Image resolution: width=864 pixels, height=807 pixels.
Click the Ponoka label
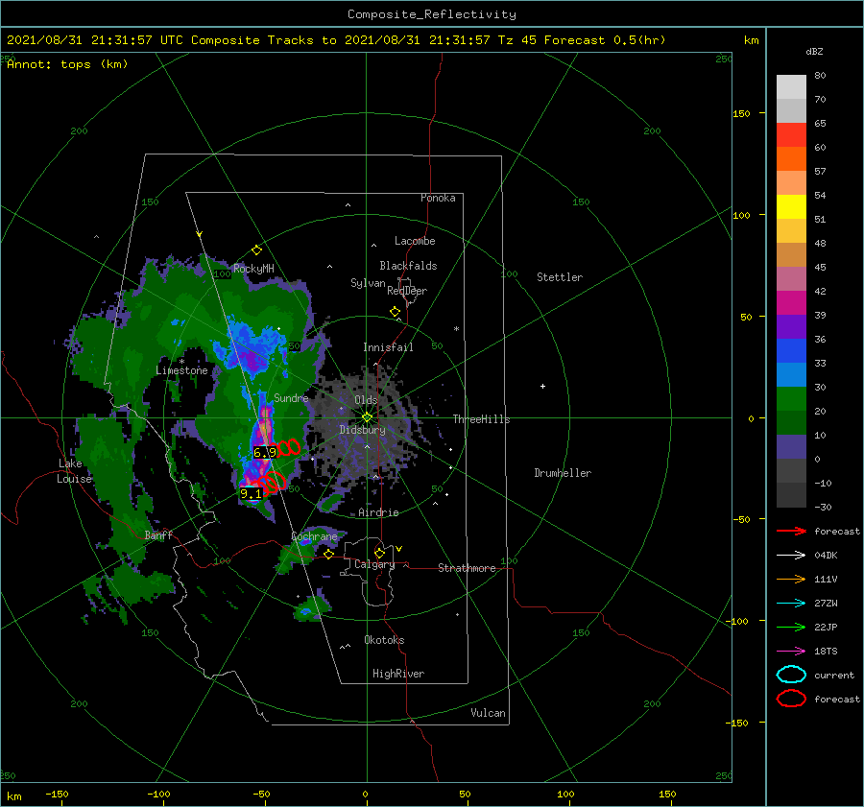pyautogui.click(x=438, y=198)
